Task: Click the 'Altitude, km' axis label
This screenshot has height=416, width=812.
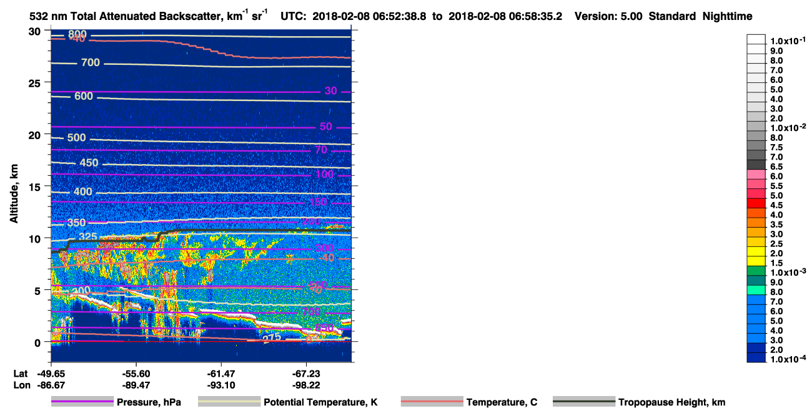Action: pyautogui.click(x=13, y=195)
